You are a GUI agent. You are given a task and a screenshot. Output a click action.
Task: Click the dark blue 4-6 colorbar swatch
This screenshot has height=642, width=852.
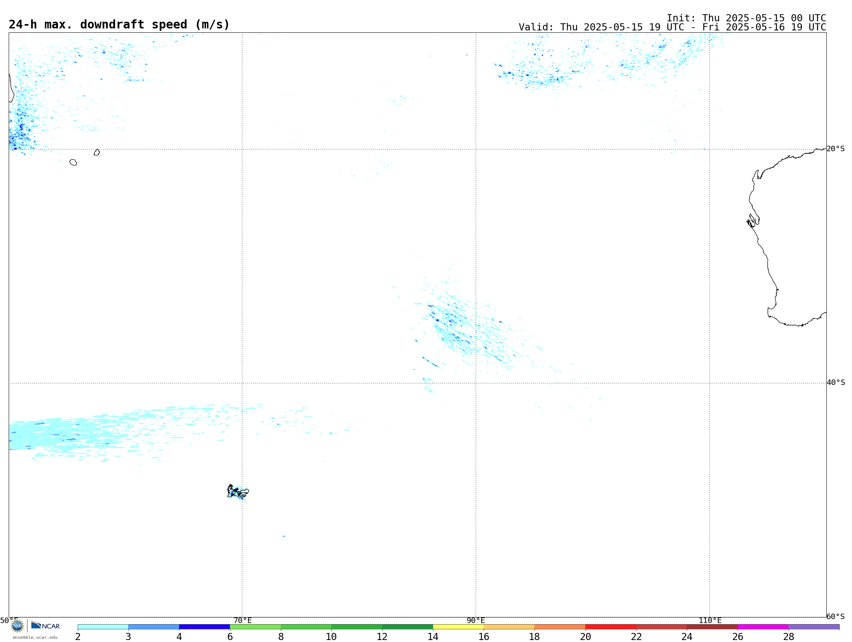204,627
